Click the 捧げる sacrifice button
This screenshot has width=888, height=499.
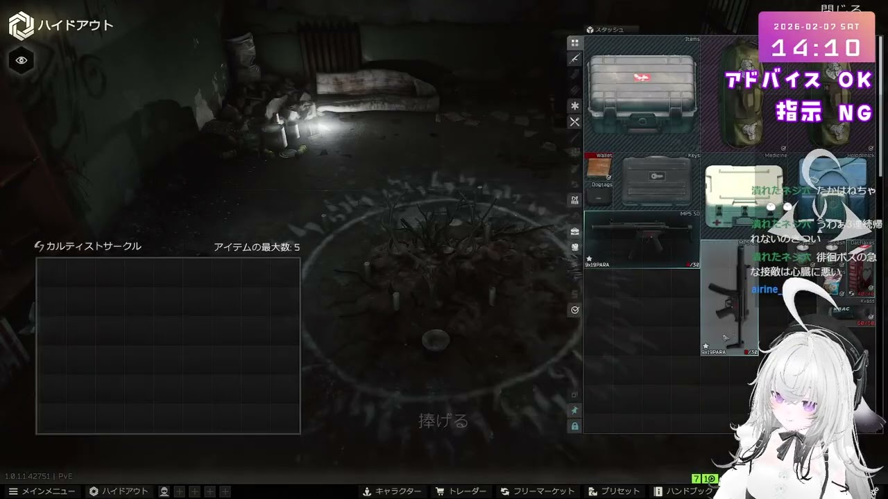[443, 421]
